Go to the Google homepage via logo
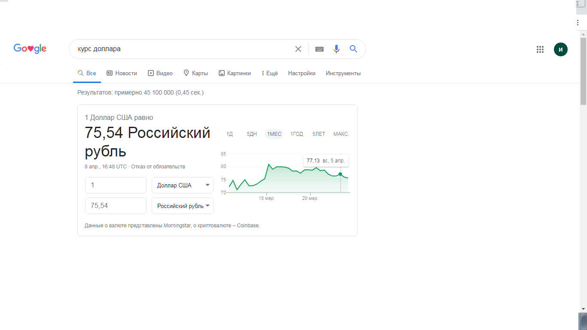 click(x=30, y=49)
